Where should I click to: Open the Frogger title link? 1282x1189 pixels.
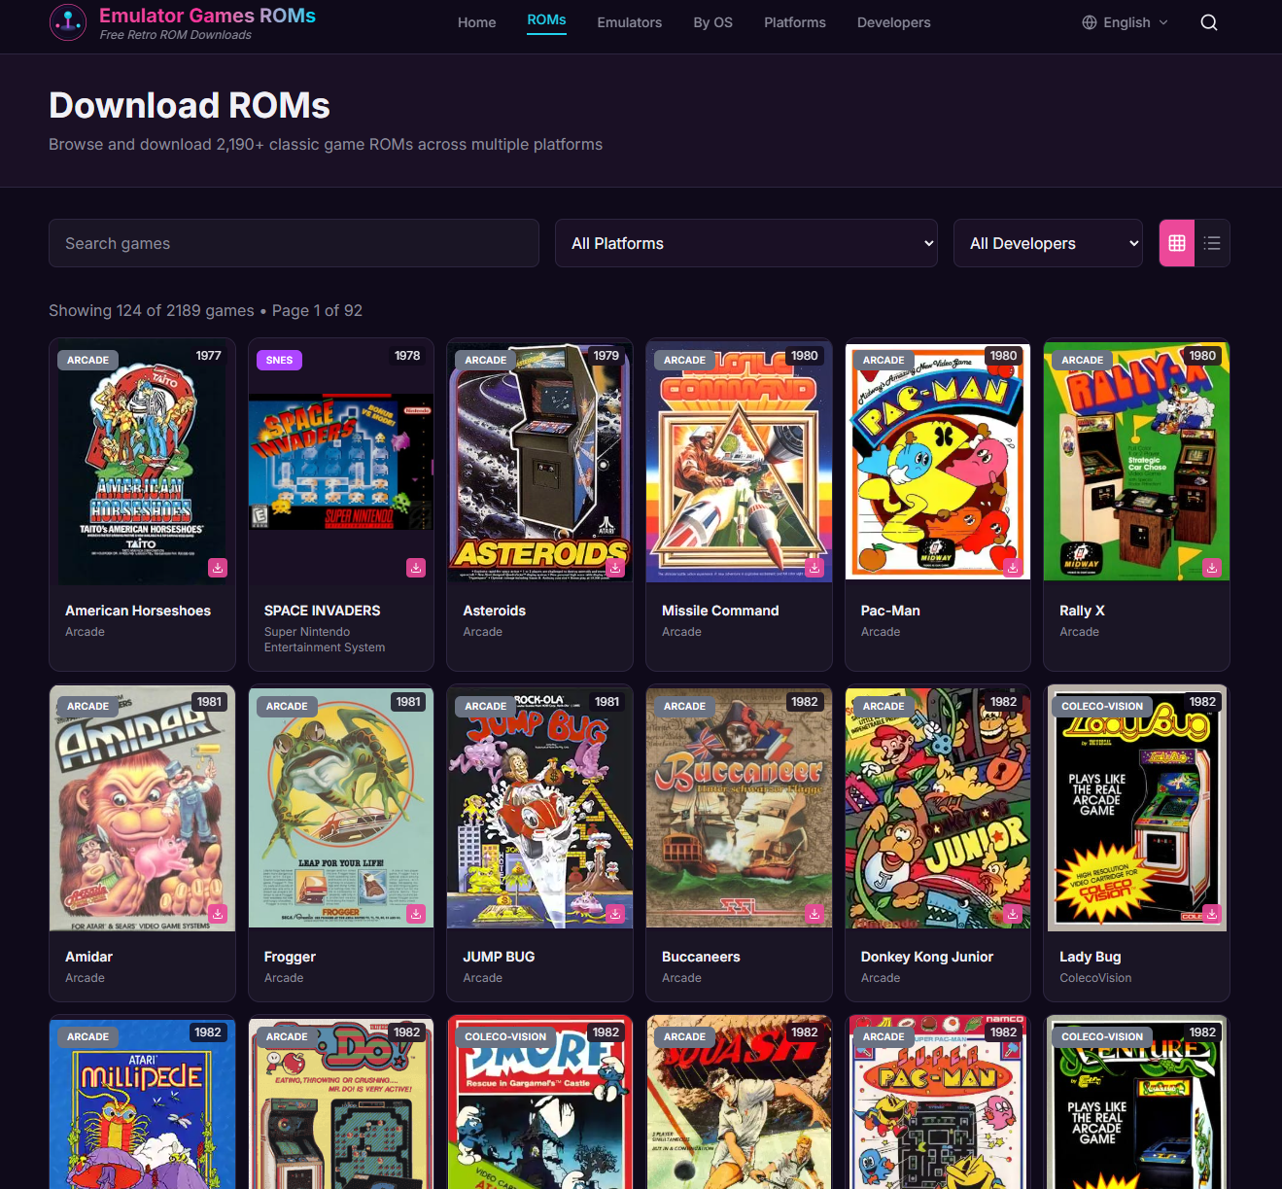290,957
